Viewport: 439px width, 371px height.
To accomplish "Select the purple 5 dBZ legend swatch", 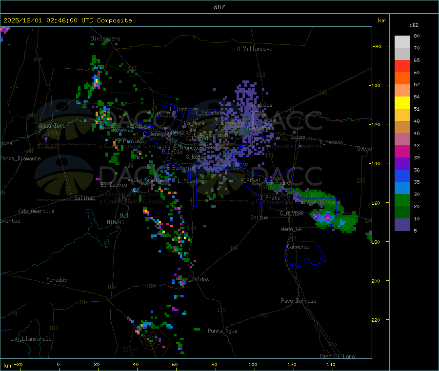I will click(402, 225).
